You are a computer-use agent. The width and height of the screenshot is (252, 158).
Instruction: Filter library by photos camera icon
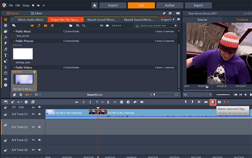click(x=45, y=26)
